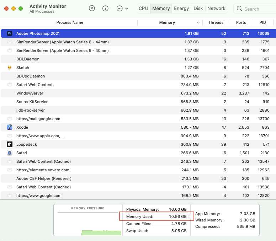
Task: Select the Sketch process name
Action: click(23, 68)
